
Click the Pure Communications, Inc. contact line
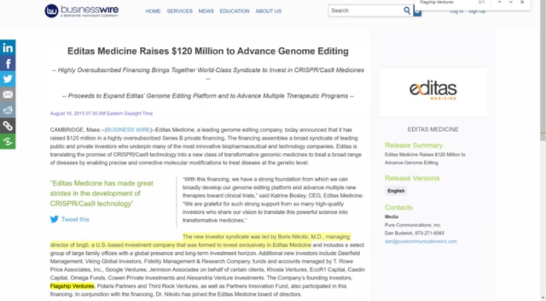(x=413, y=224)
